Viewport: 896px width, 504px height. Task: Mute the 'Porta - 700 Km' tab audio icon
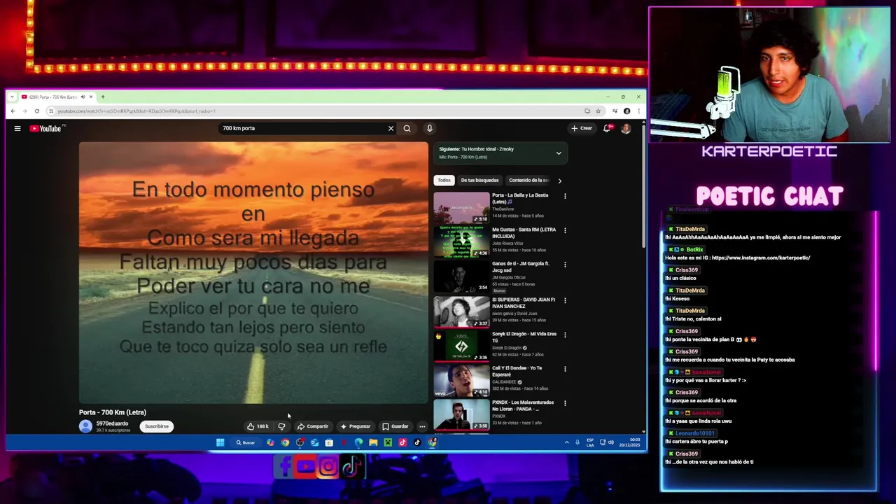pos(83,97)
